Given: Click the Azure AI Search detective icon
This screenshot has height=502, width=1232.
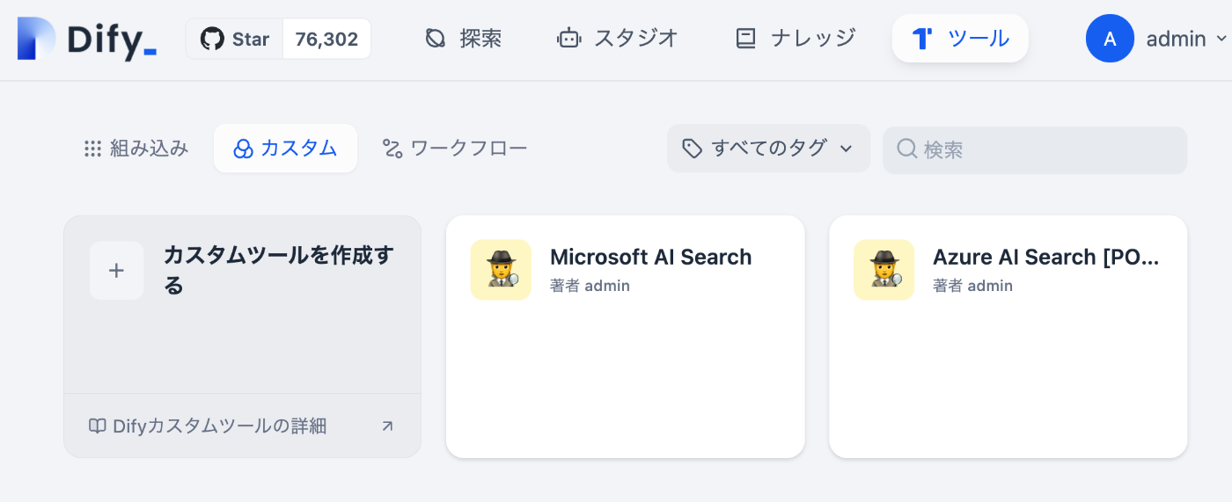Looking at the screenshot, I should [x=884, y=270].
